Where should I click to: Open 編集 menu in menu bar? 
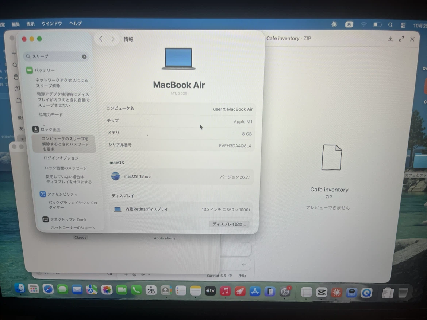16,24
